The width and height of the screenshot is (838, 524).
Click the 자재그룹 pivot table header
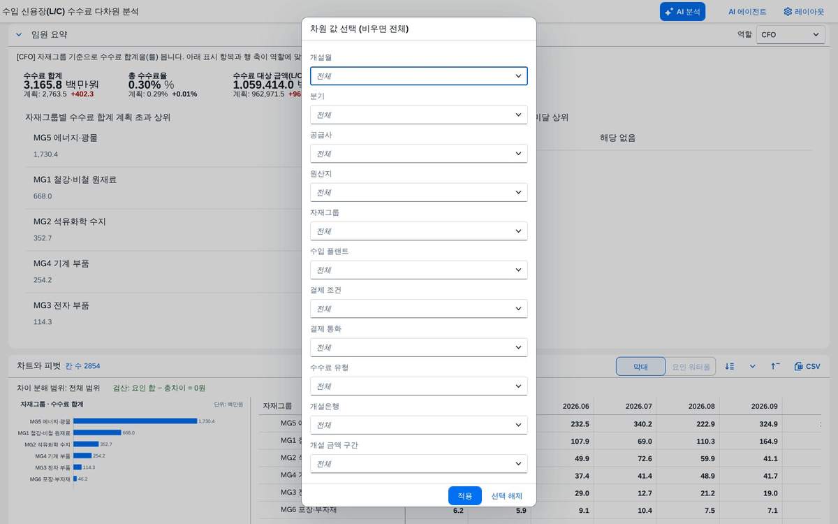pos(277,406)
